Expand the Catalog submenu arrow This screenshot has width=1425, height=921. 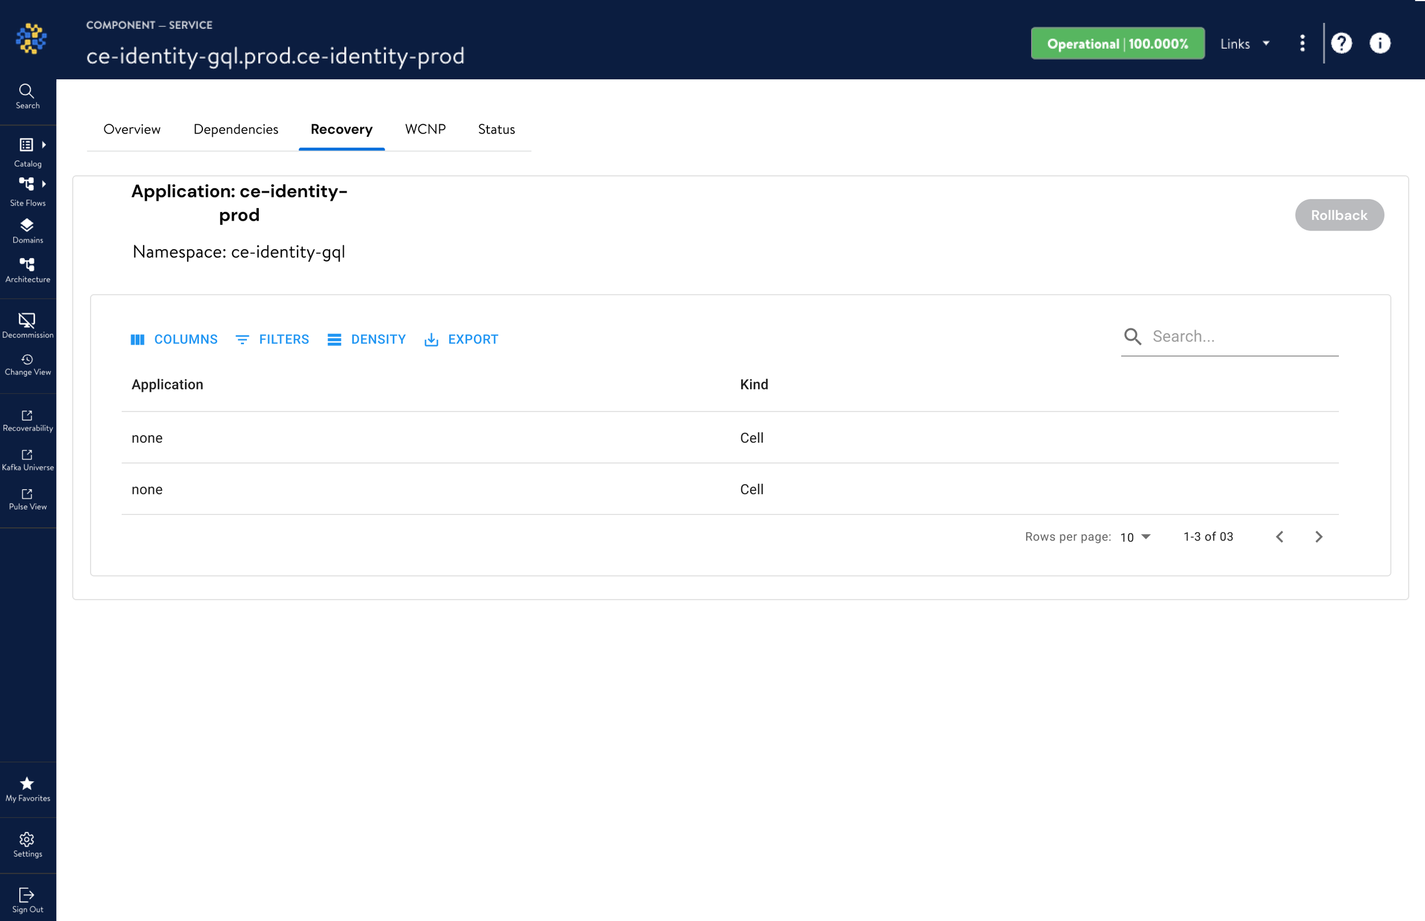click(44, 145)
